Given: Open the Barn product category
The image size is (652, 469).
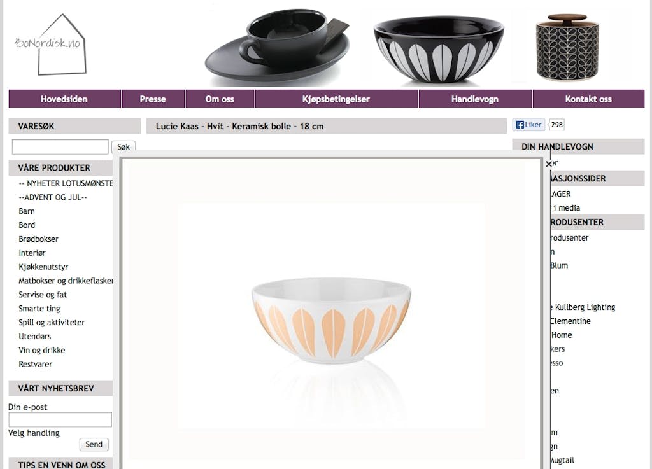Looking at the screenshot, I should [x=27, y=211].
